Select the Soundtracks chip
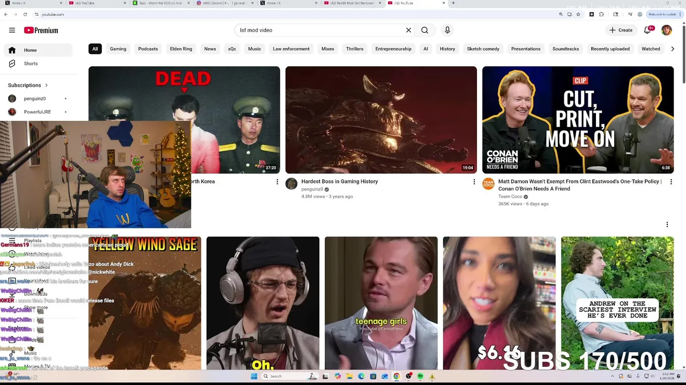 pos(566,49)
